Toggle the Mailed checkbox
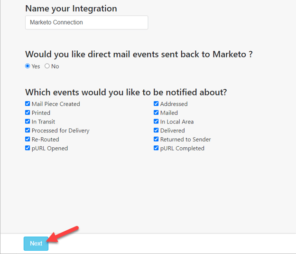The image size is (296, 254). tap(156, 113)
